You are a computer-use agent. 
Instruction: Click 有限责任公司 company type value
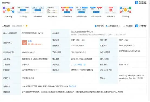pos(35,59)
